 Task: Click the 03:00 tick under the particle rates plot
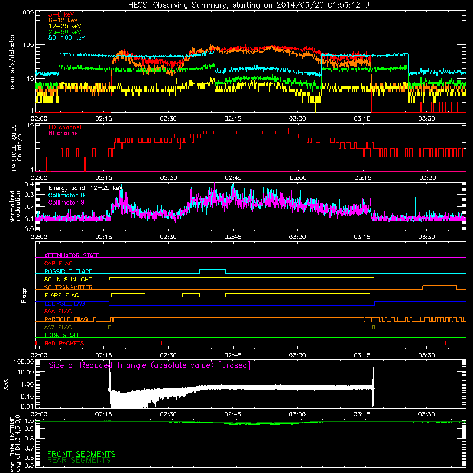click(298, 178)
